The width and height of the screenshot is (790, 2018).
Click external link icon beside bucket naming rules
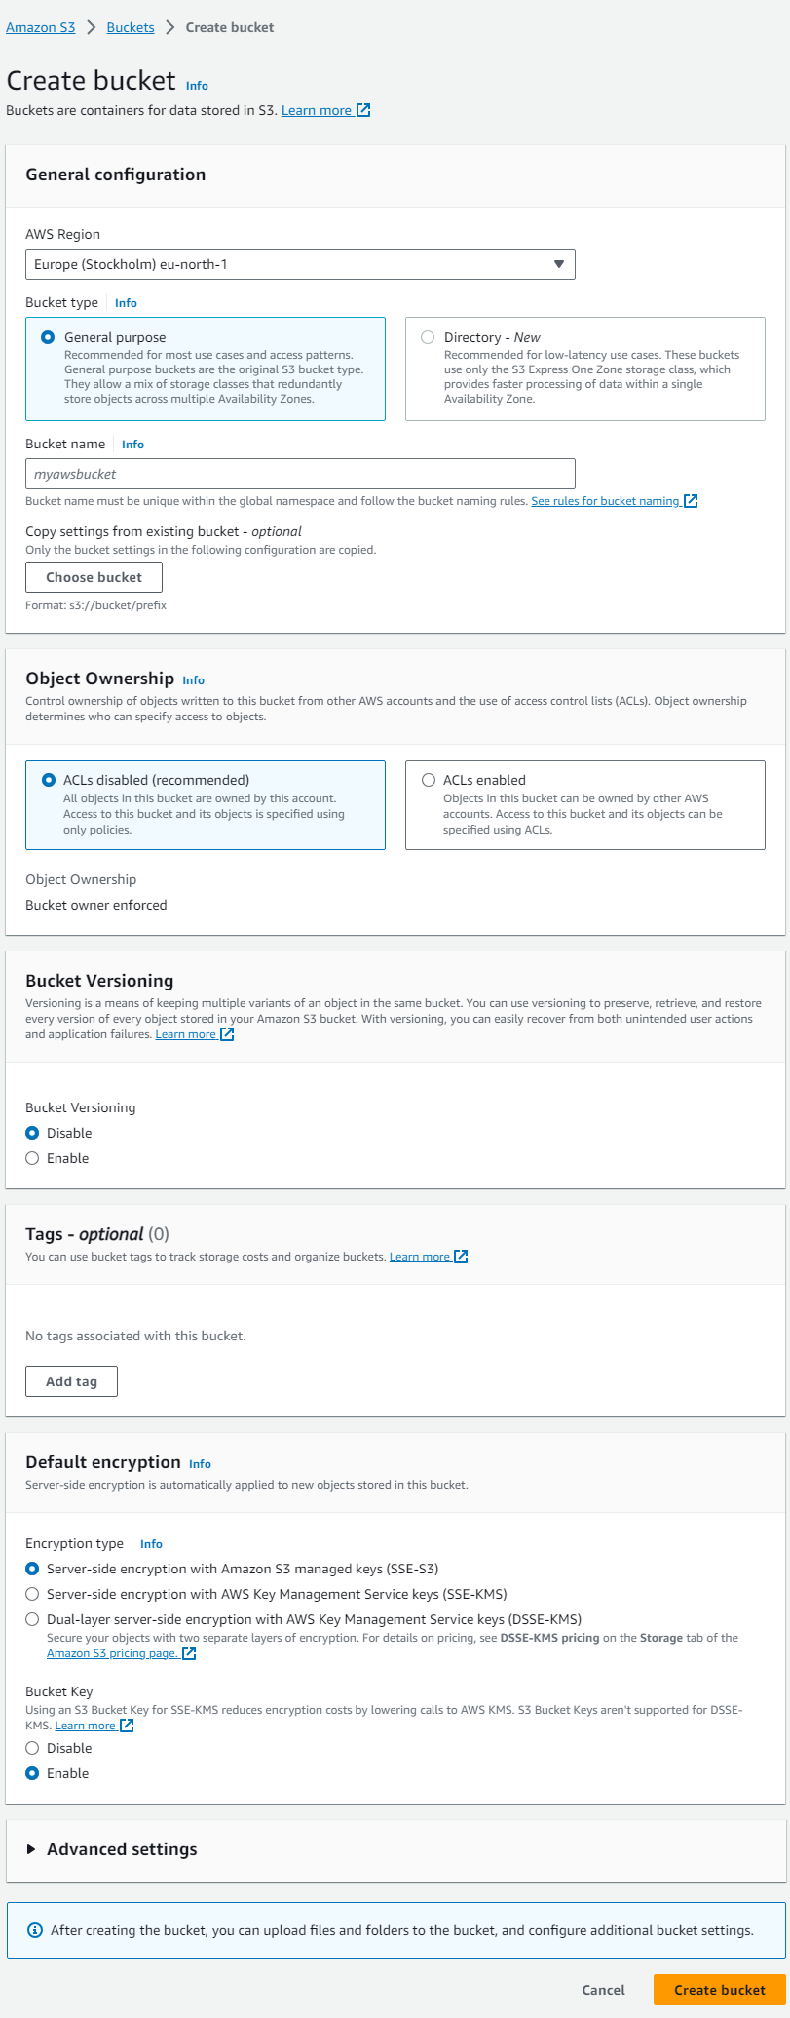click(x=691, y=501)
